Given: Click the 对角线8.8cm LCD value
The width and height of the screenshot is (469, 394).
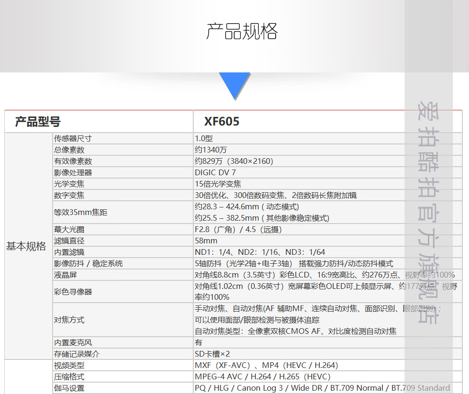Looking at the screenshot, I should click(325, 275).
